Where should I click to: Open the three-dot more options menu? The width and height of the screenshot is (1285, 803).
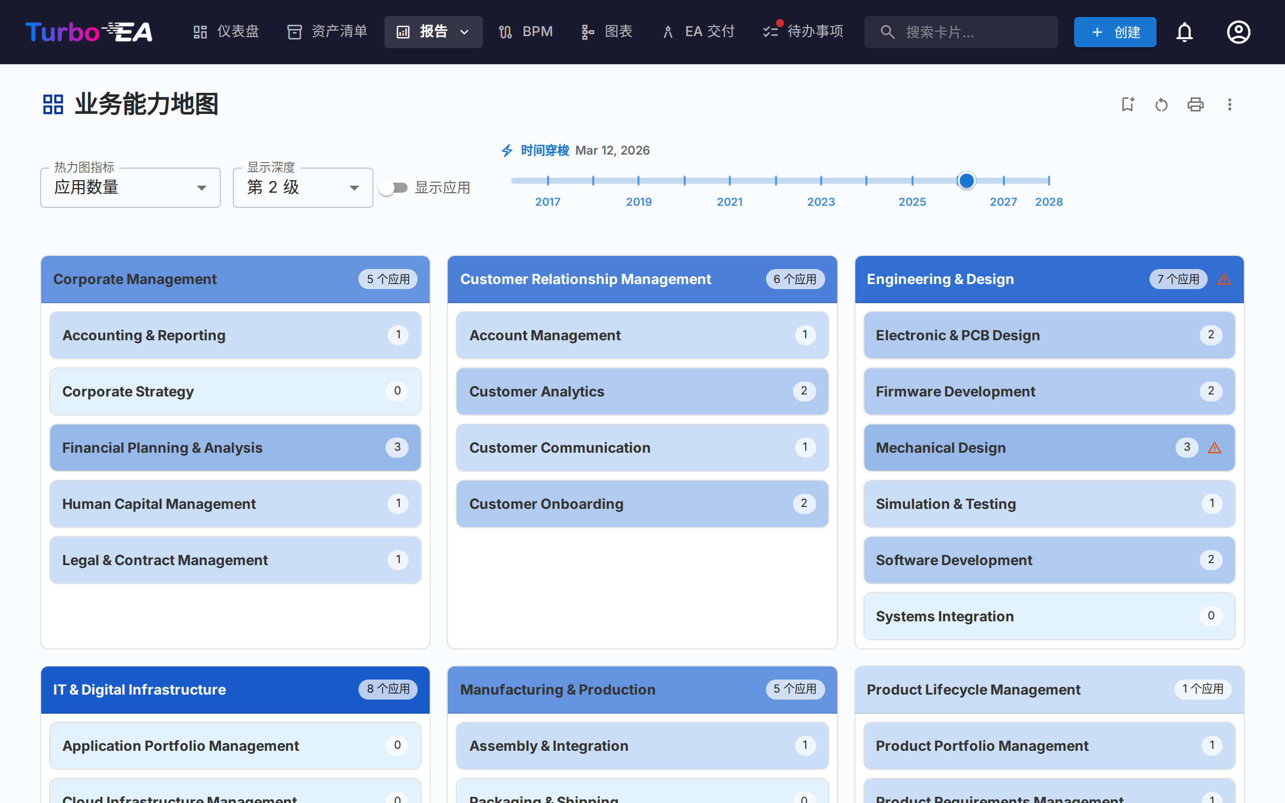tap(1229, 104)
